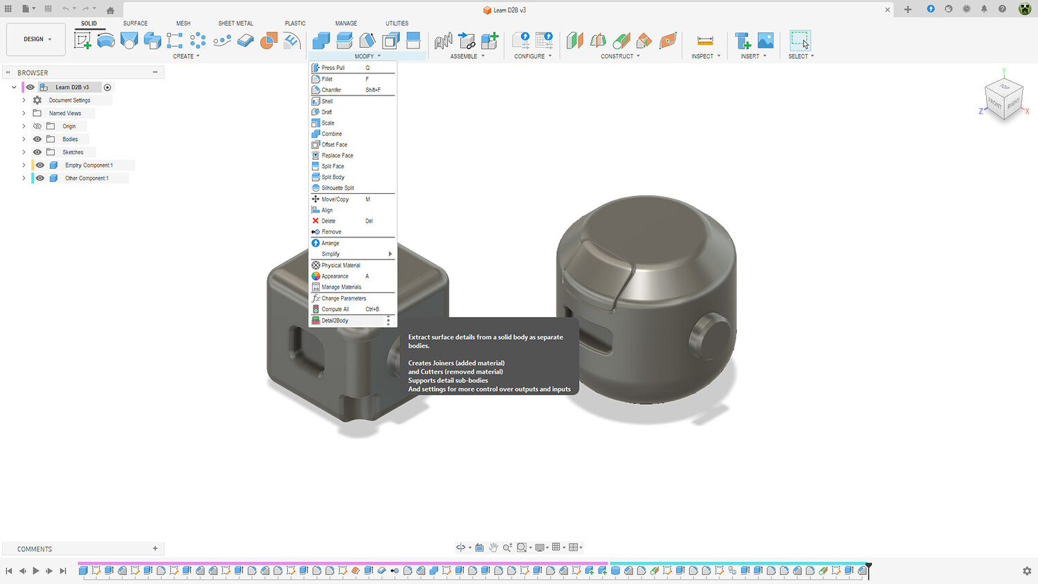Click the Save icon in top bar
This screenshot has height=584, width=1038.
(x=48, y=9)
